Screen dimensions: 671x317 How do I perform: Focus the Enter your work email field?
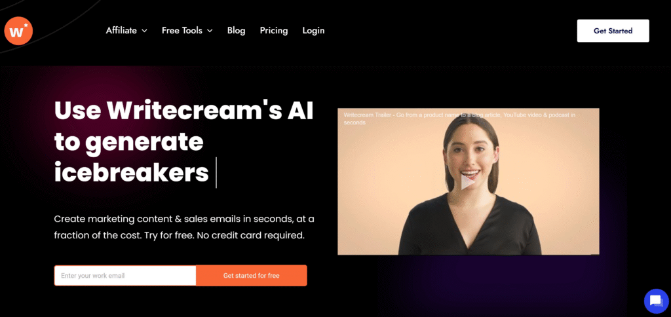pos(125,276)
